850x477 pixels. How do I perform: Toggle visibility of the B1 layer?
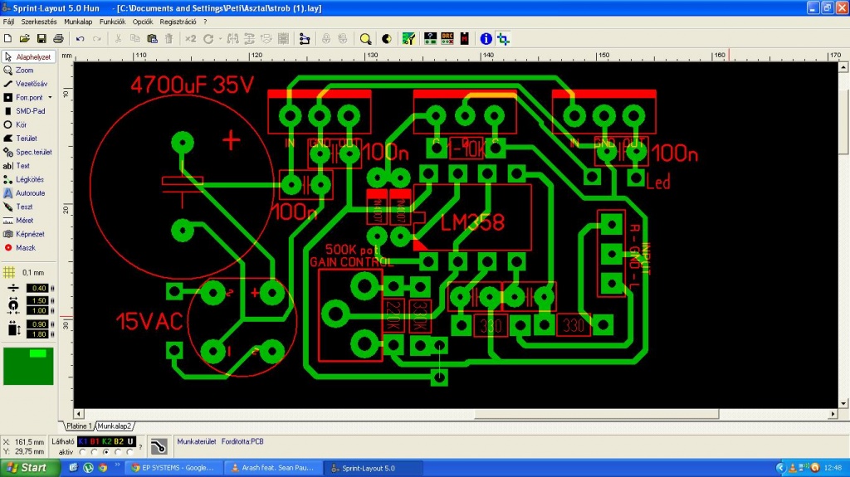tap(95, 442)
